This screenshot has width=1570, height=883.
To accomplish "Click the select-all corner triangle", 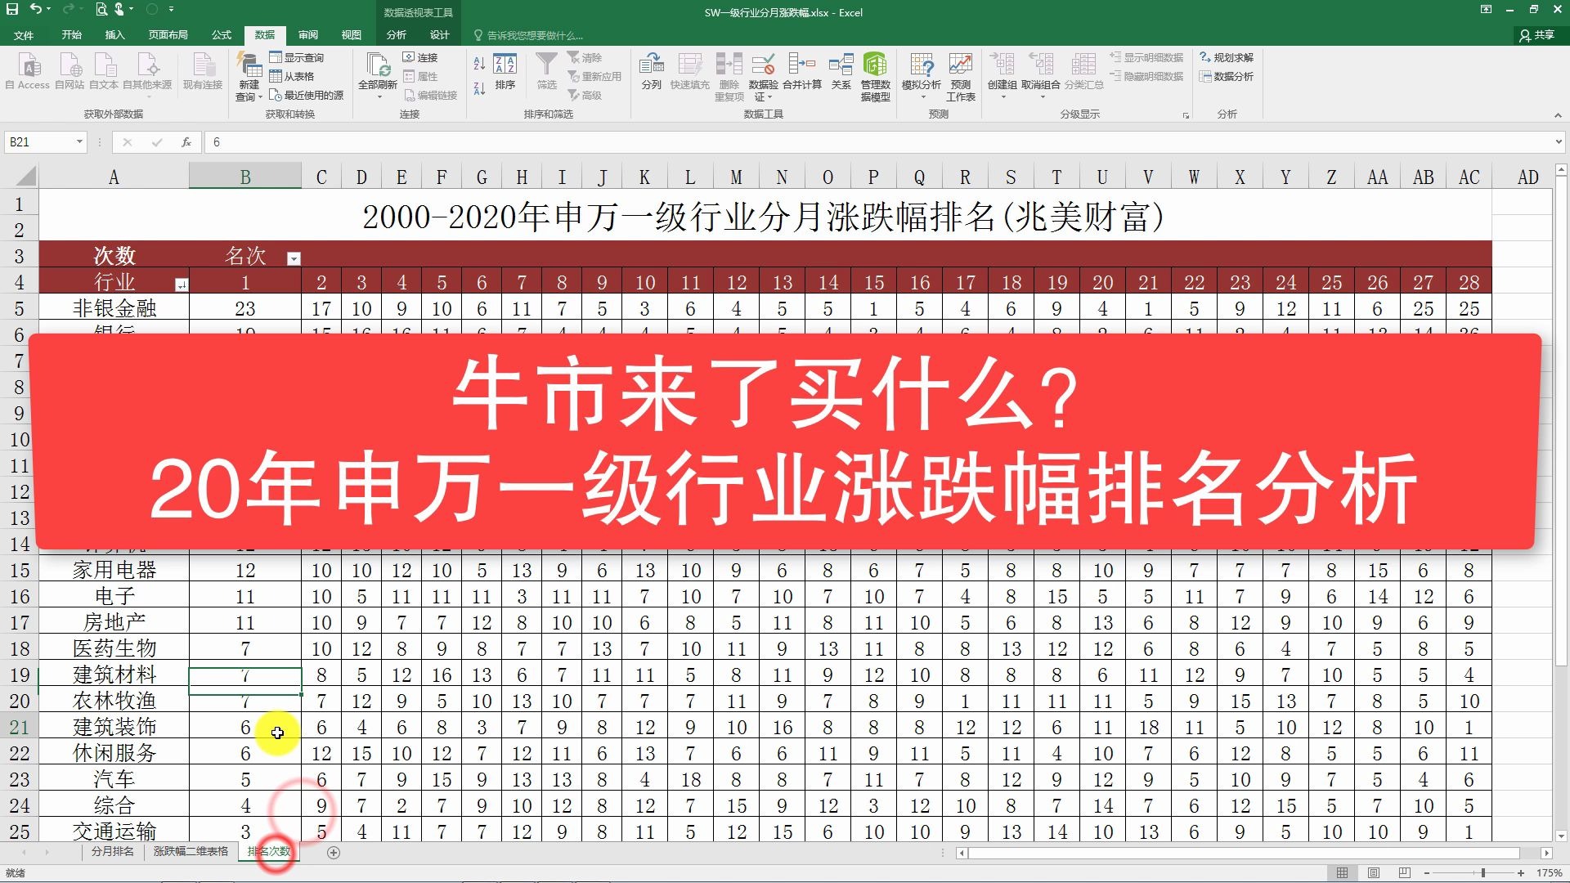I will tap(26, 177).
